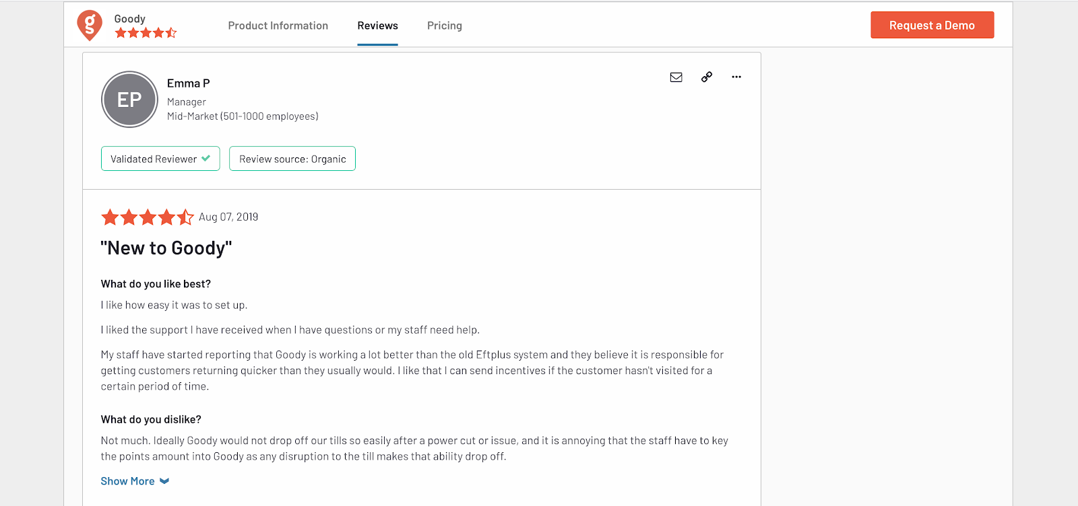Viewport: 1078px width, 506px height.
Task: Click the review star rating by date
Action: (x=148, y=217)
